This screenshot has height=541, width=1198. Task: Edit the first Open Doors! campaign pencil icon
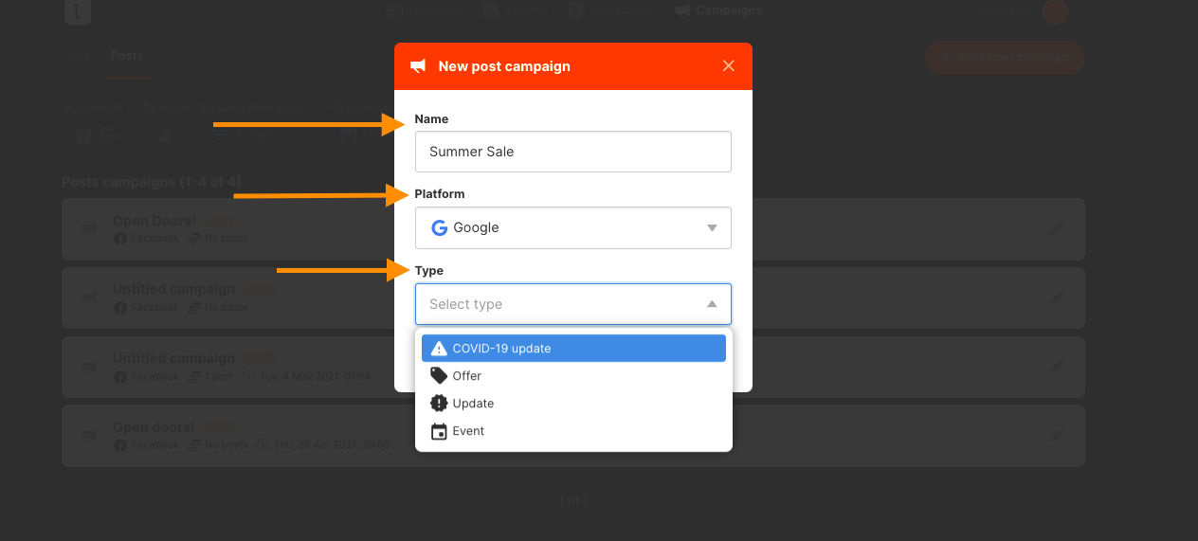(x=1058, y=228)
